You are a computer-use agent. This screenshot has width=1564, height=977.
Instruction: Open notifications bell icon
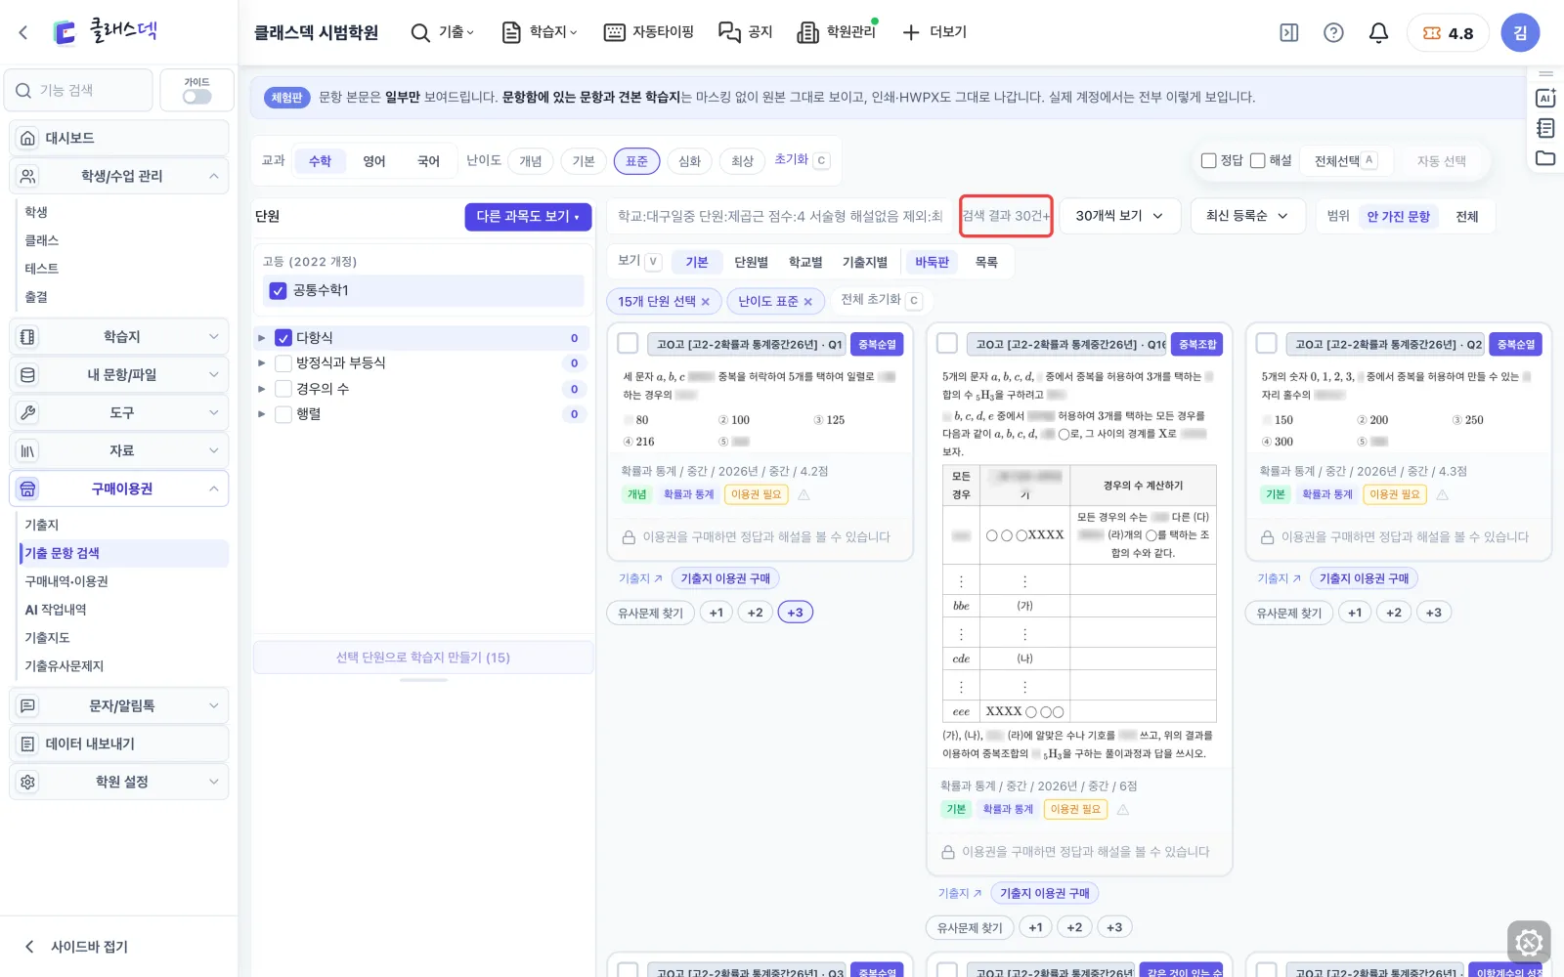[x=1378, y=32]
